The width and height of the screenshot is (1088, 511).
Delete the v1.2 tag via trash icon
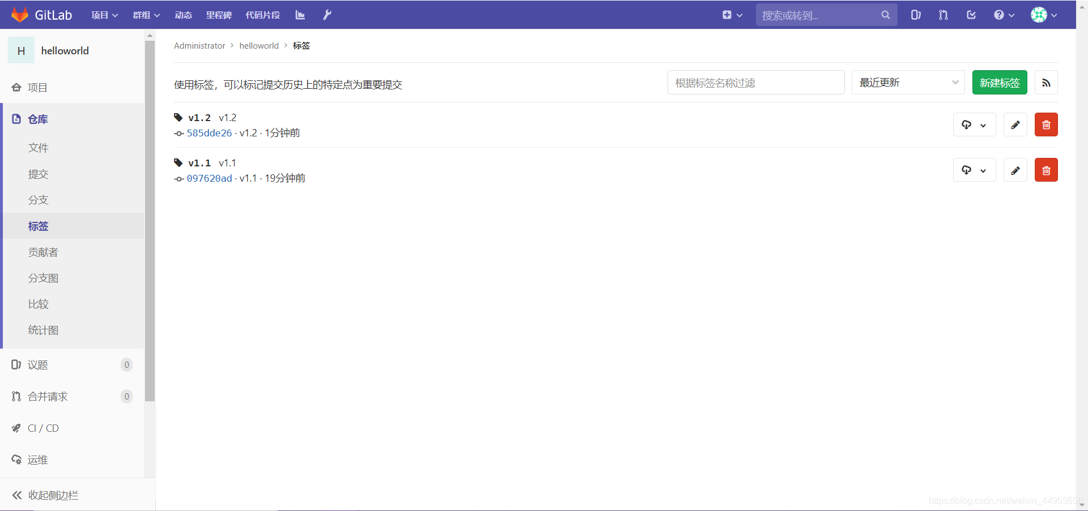(x=1045, y=124)
